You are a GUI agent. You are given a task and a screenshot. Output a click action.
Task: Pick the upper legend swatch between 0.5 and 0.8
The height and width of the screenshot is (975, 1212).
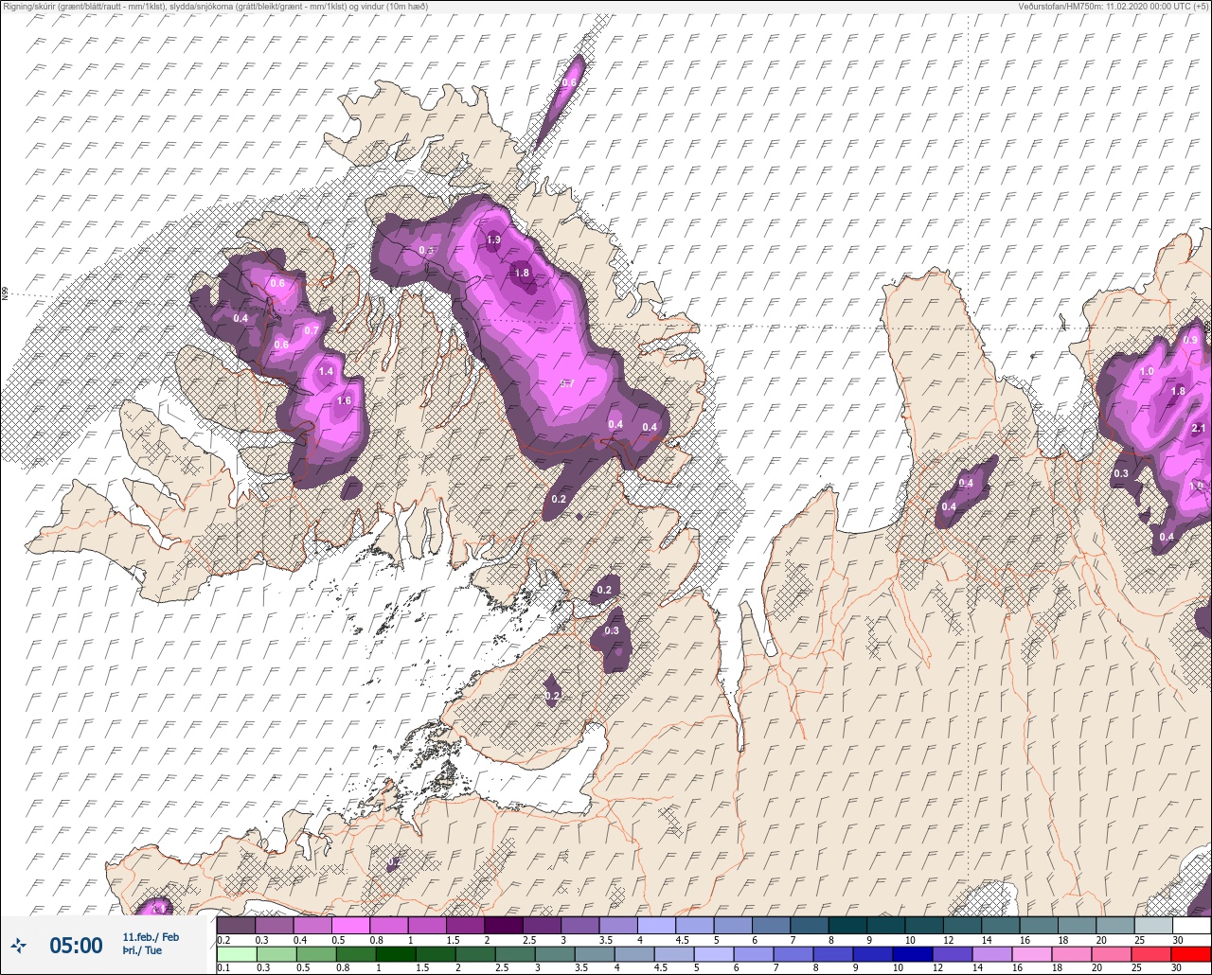tap(351, 925)
